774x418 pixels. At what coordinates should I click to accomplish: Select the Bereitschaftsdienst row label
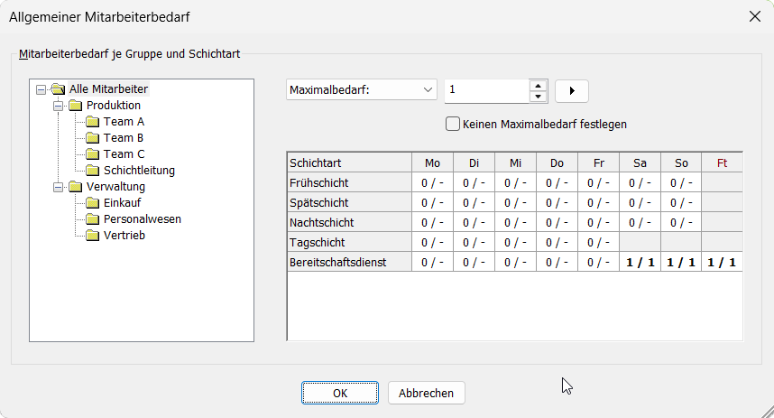pyautogui.click(x=349, y=262)
